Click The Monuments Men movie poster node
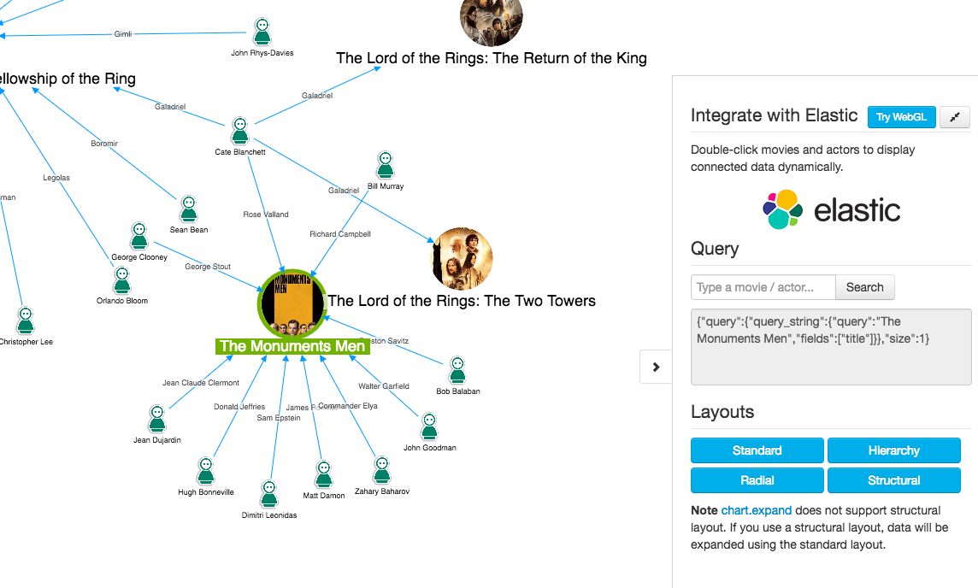978x588 pixels. coord(292,303)
